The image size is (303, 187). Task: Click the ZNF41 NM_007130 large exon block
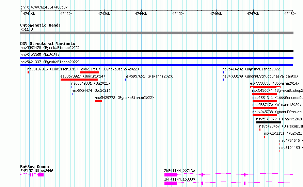click(x=171, y=175)
